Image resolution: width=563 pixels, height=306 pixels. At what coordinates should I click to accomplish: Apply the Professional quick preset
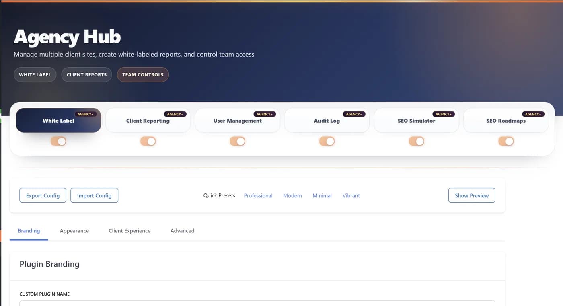(258, 196)
